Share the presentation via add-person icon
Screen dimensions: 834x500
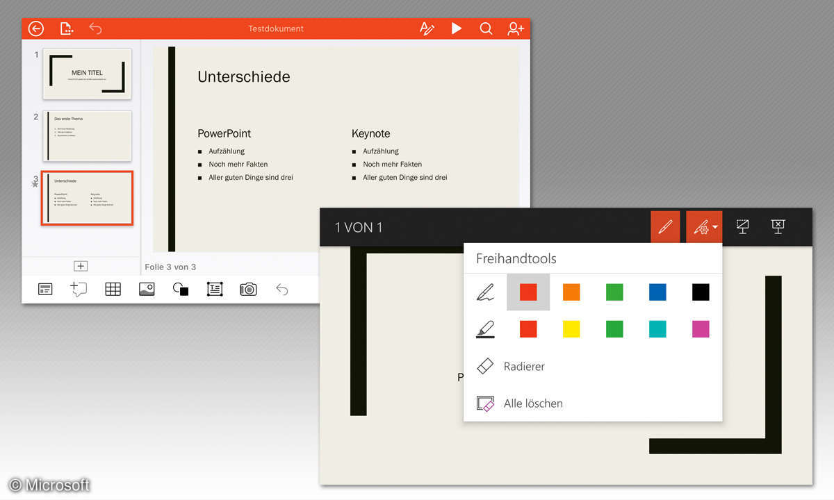click(x=515, y=28)
